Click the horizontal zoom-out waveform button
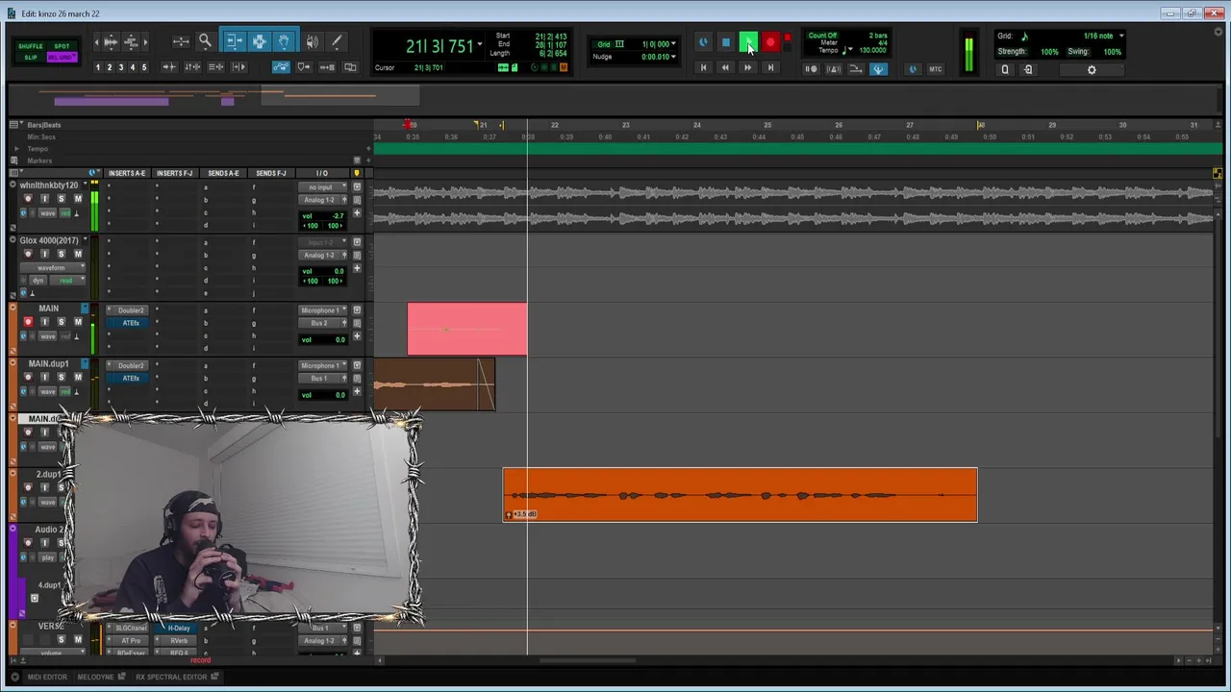 click(96, 41)
